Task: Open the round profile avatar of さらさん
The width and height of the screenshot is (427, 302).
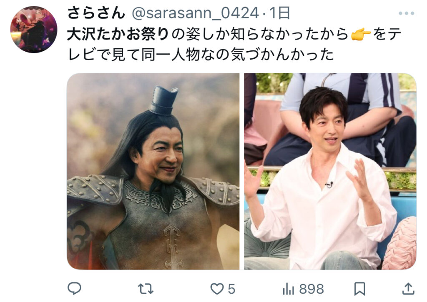Action: [x=34, y=30]
